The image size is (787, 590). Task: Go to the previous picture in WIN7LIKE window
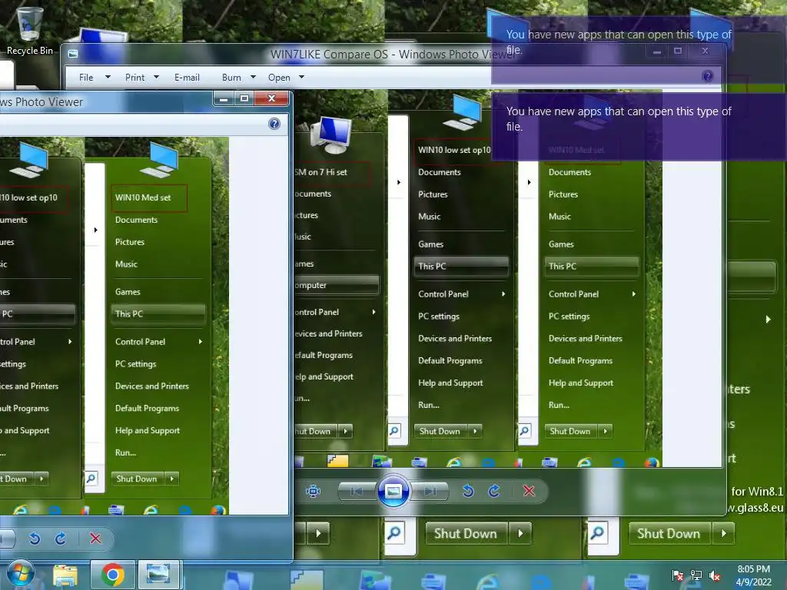tap(357, 491)
